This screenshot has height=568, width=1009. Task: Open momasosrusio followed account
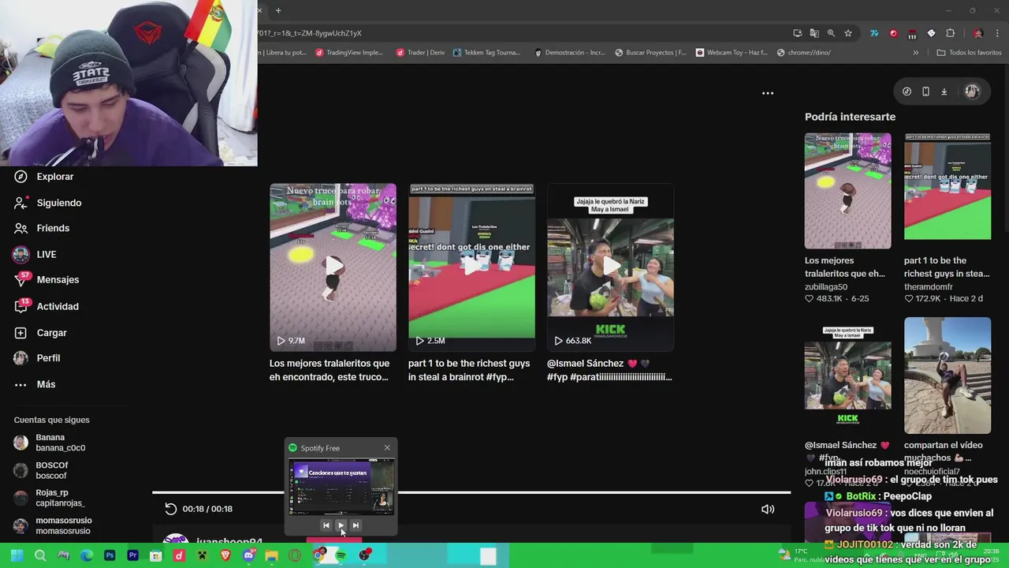point(53,526)
